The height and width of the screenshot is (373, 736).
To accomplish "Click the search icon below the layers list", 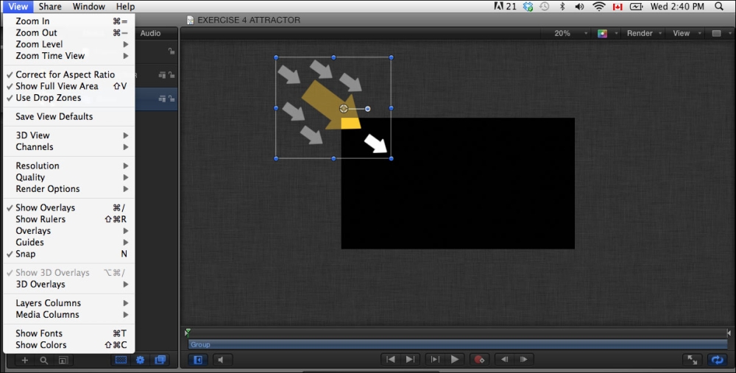I will point(44,360).
